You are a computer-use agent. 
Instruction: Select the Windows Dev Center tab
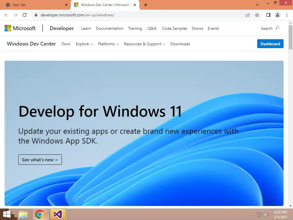coord(105,5)
